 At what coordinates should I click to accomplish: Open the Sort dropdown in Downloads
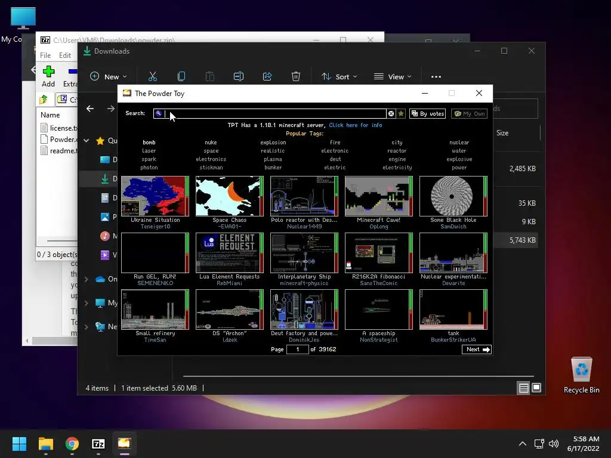[x=339, y=77]
